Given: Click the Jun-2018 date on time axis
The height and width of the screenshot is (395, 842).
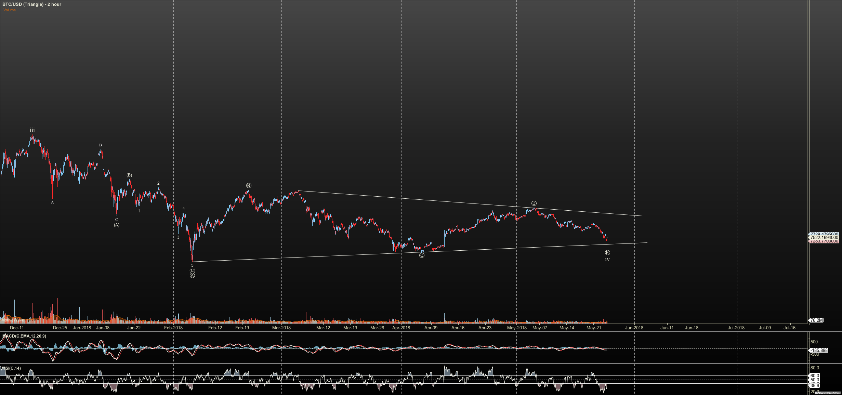Looking at the screenshot, I should click(634, 328).
